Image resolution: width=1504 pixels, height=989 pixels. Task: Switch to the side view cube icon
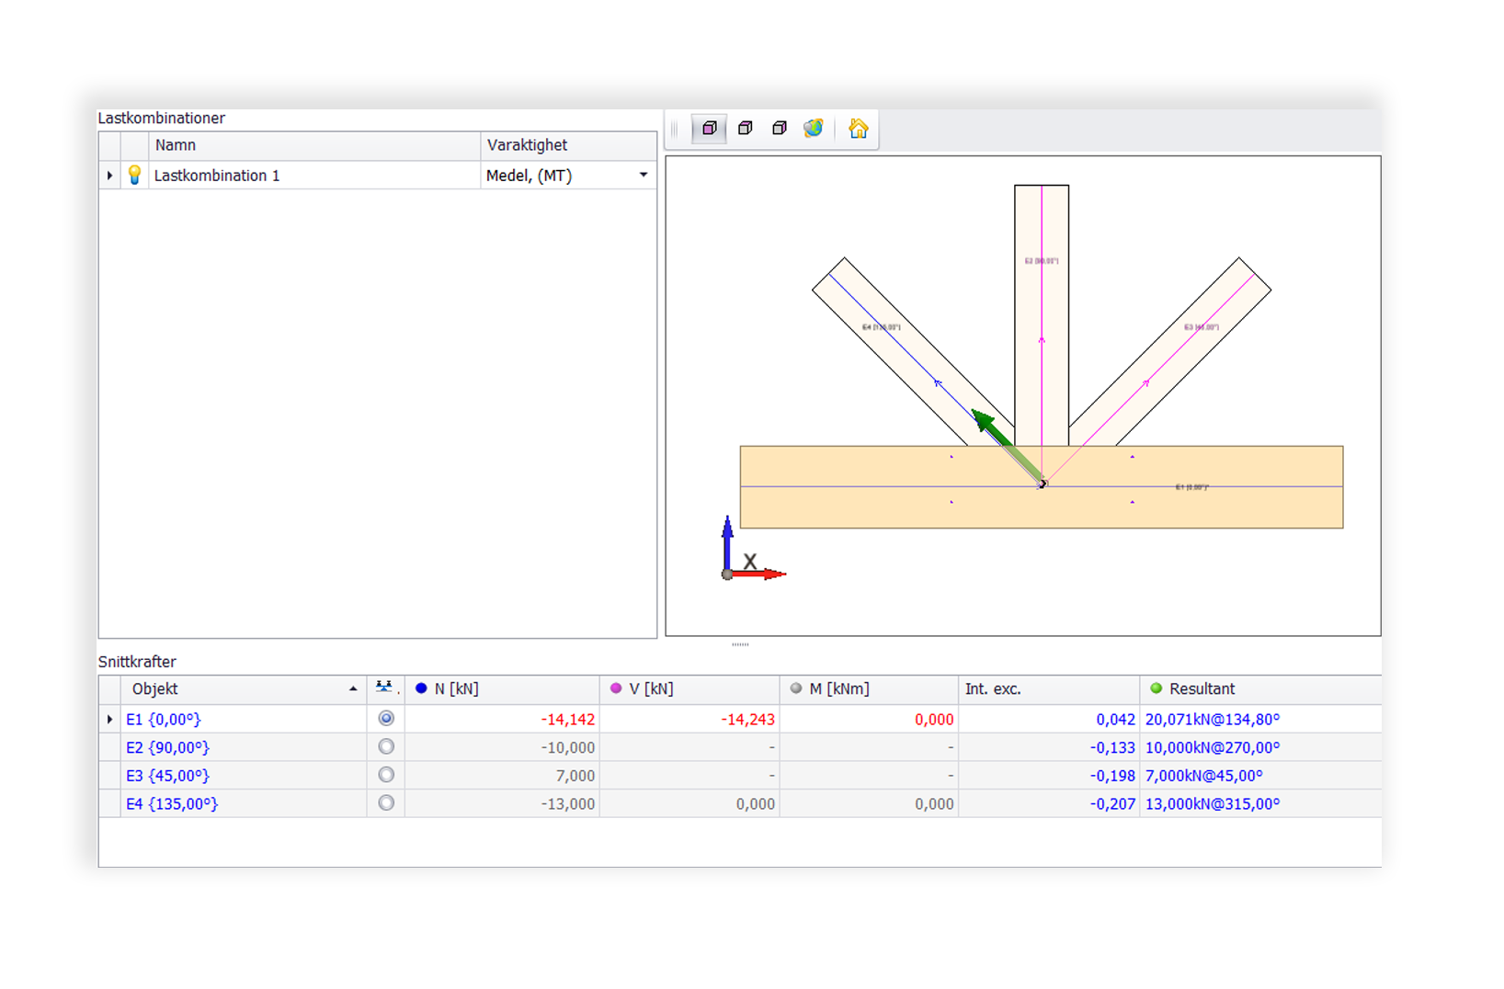coord(780,129)
